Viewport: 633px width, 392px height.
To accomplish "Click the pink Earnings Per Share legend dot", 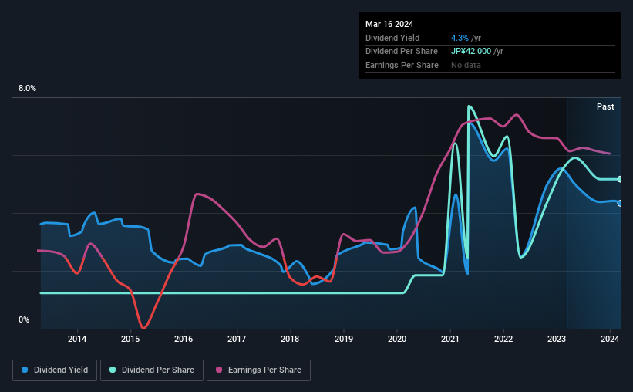I will (219, 370).
